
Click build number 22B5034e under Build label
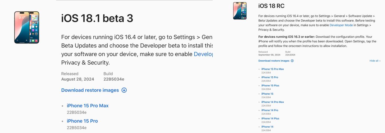(114, 79)
